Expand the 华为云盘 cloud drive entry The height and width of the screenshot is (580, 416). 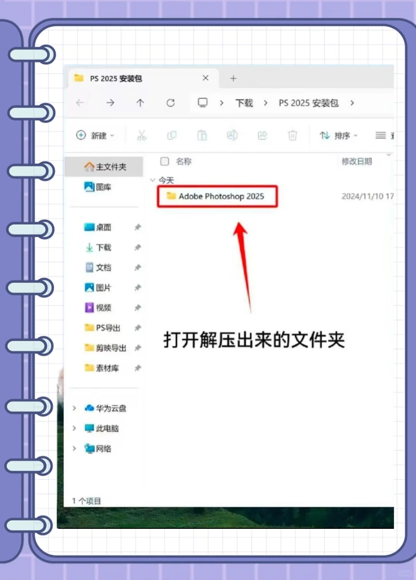coord(74,408)
